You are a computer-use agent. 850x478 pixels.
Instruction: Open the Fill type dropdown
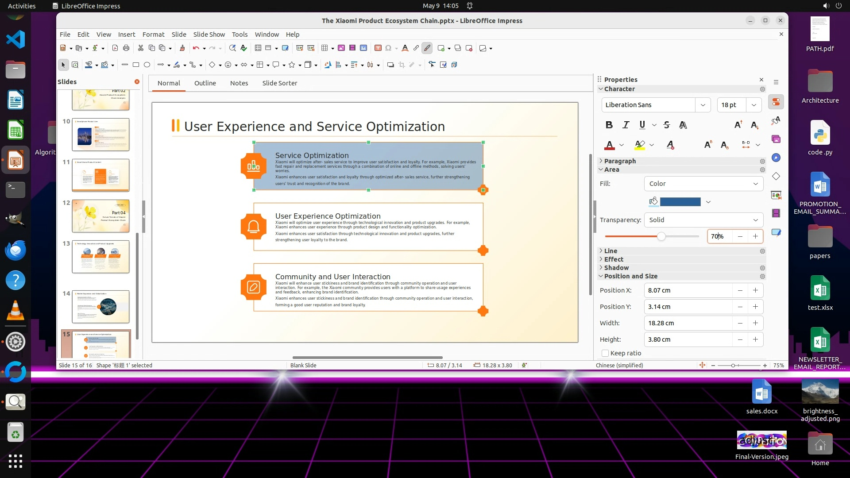coord(703,184)
